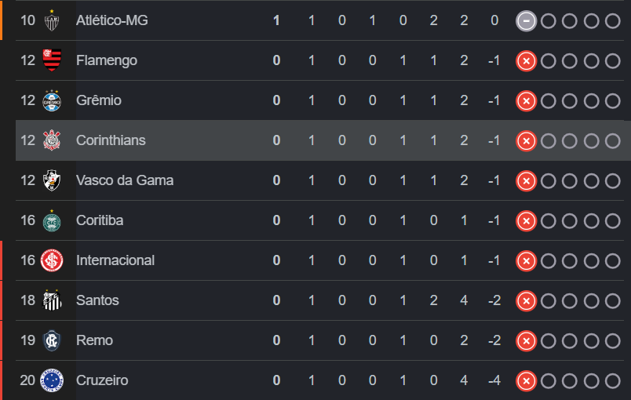
Task: Click the Grêmio club crest
Action: pyautogui.click(x=52, y=100)
